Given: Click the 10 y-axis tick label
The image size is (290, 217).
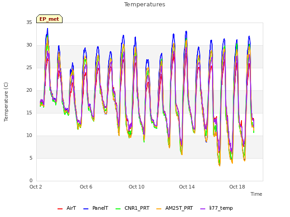Looking at the screenshot, I should (x=29, y=136).
